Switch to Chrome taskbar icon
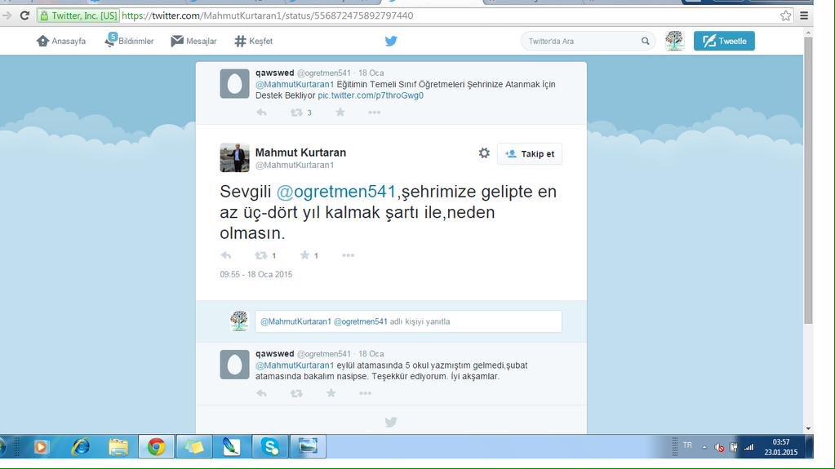The image size is (835, 469). click(x=157, y=447)
